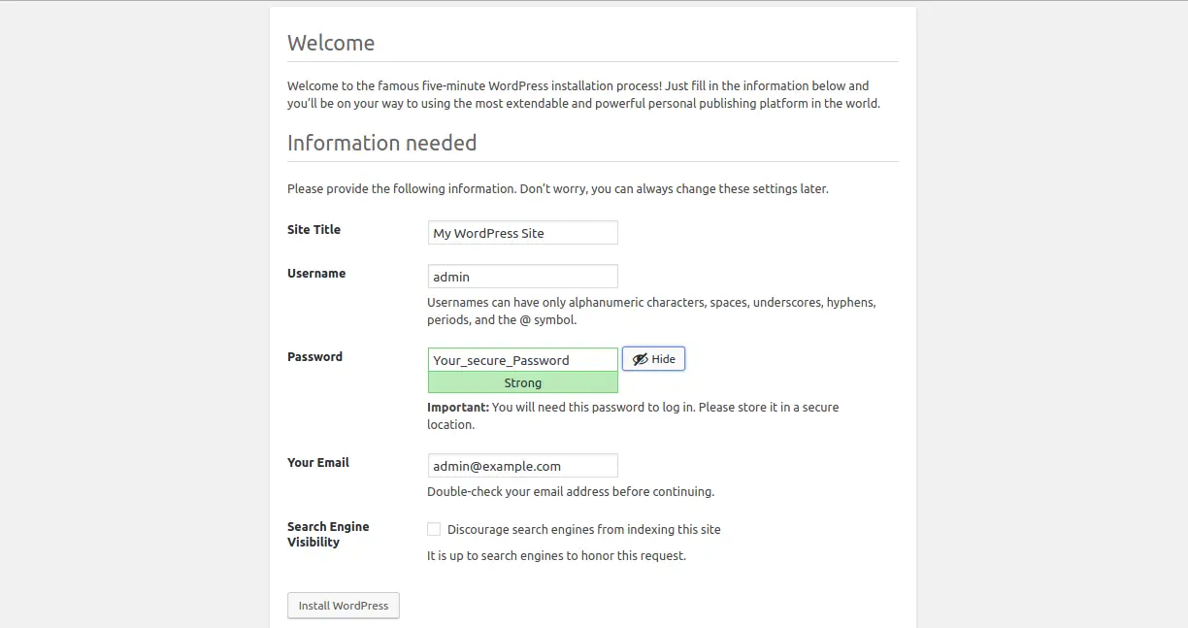The width and height of the screenshot is (1188, 628).
Task: Focus the Username field containing admin
Action: [522, 277]
